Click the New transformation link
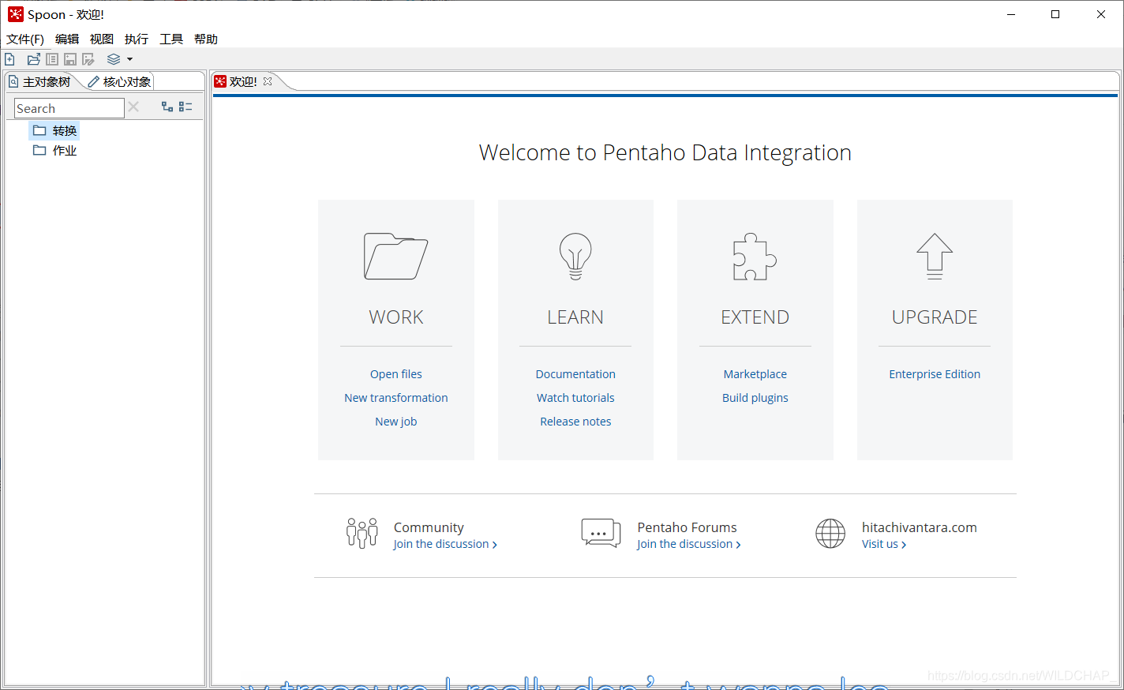 pyautogui.click(x=396, y=398)
